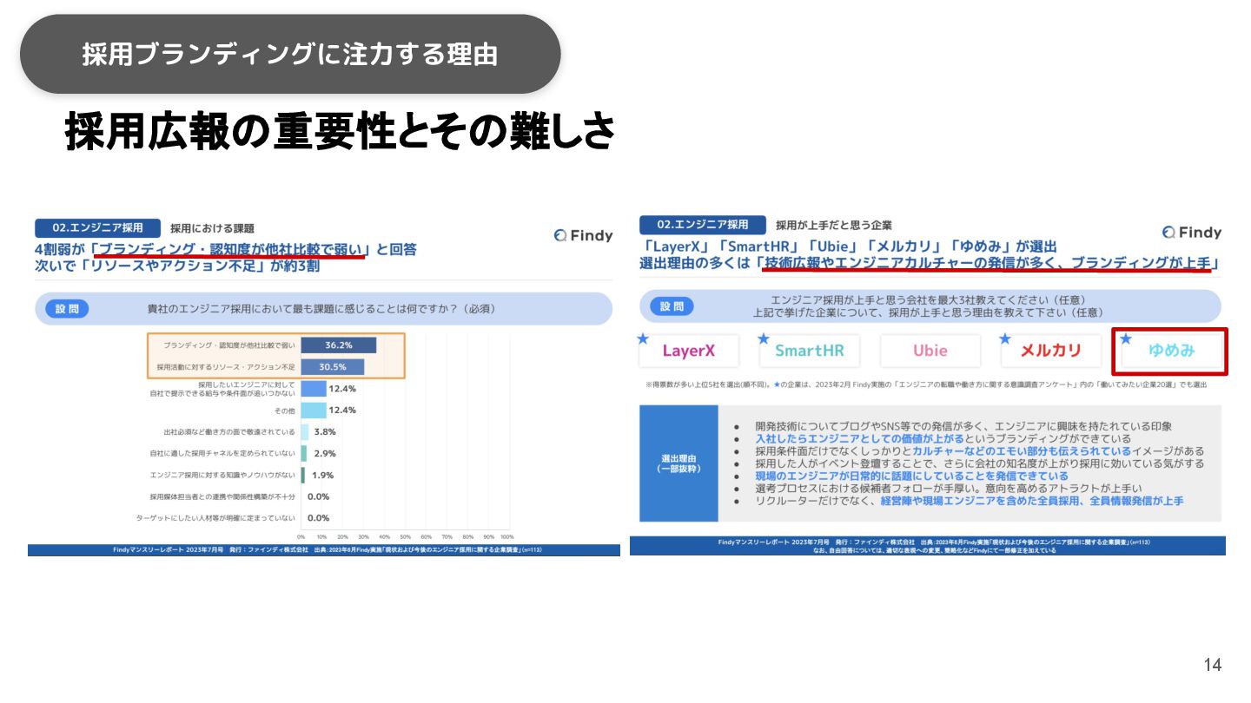Click the 採用が上手だと思う企業 subtitle
Viewport: 1251px width, 703px height.
(x=834, y=225)
